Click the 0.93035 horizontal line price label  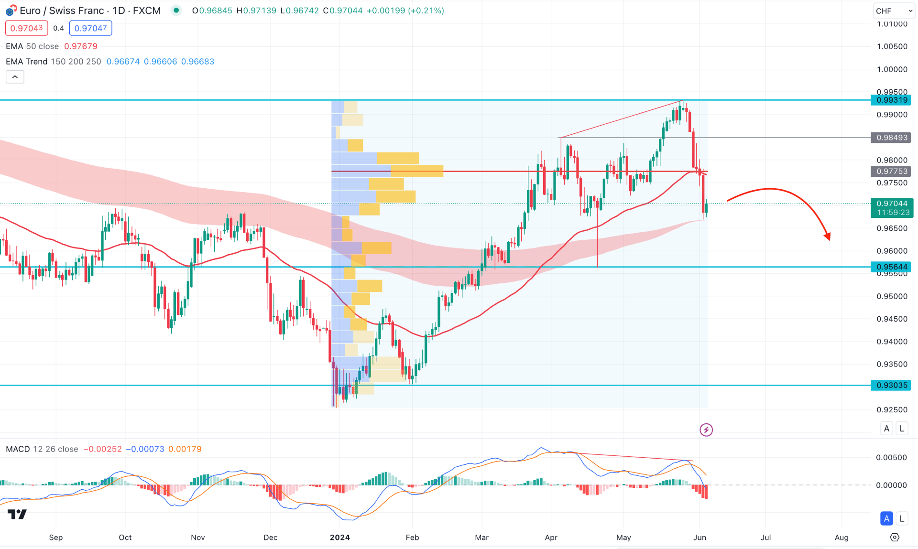pyautogui.click(x=891, y=385)
